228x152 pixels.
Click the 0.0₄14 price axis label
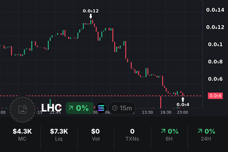pos(215,10)
